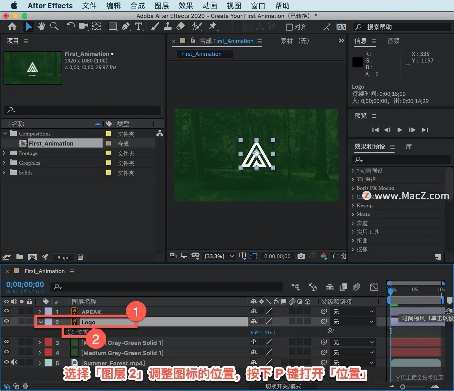Click the show channel color icon

(x=324, y=256)
